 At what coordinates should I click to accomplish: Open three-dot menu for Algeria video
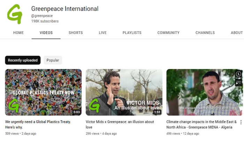tap(241, 122)
